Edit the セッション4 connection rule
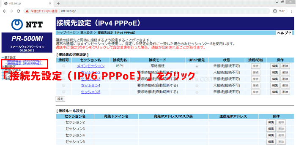296x157 pixels. [271, 135]
